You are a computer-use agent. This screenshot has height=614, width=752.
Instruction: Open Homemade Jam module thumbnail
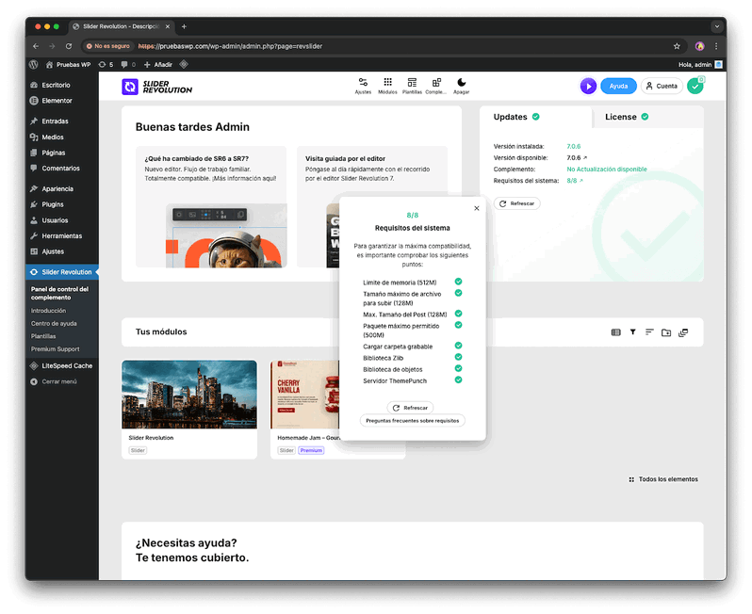(x=304, y=395)
